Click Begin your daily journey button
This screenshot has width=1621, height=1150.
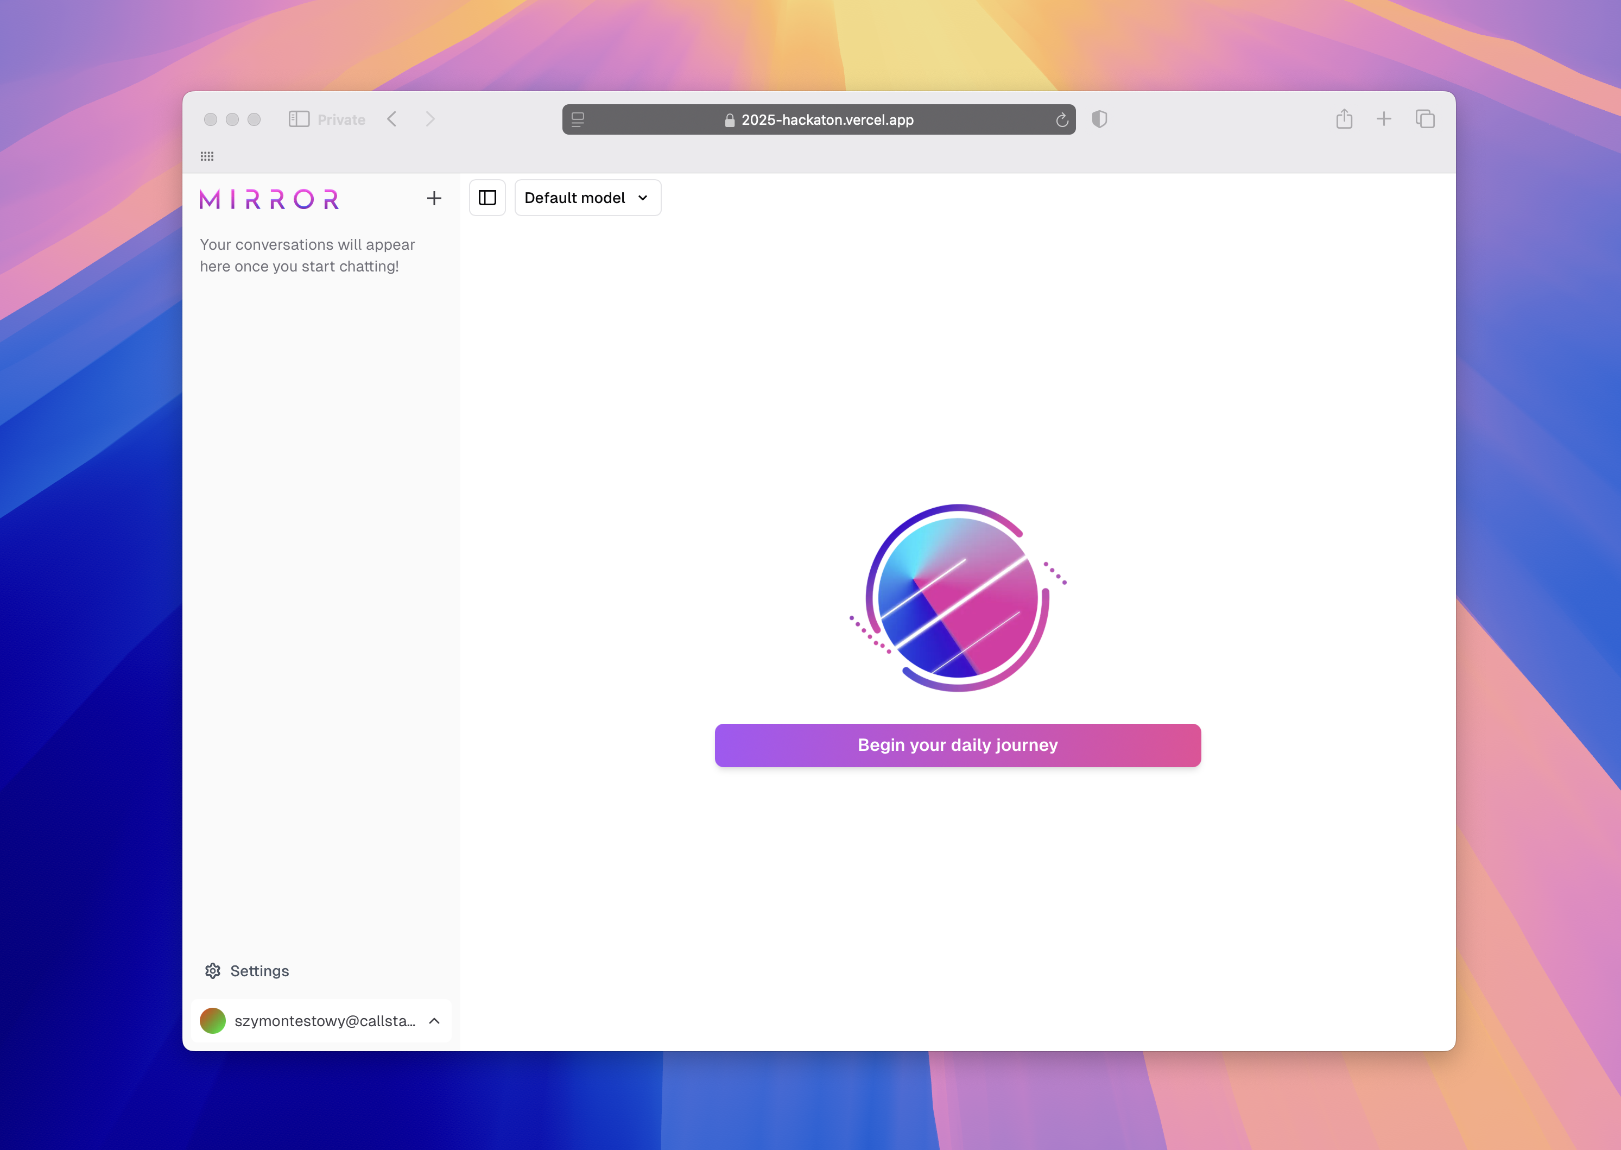(957, 745)
